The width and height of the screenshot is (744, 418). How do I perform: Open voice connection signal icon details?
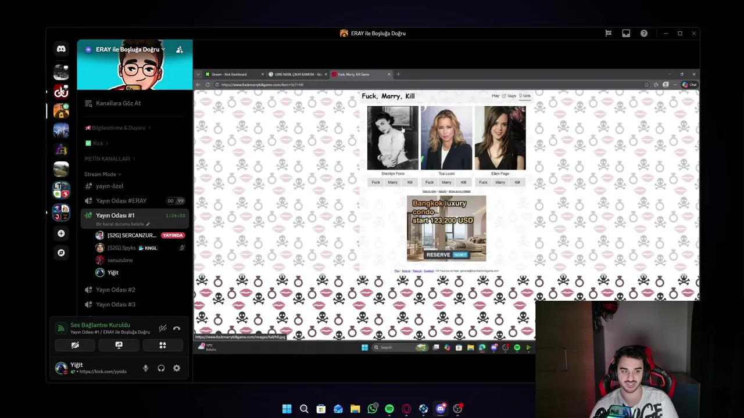coord(60,329)
